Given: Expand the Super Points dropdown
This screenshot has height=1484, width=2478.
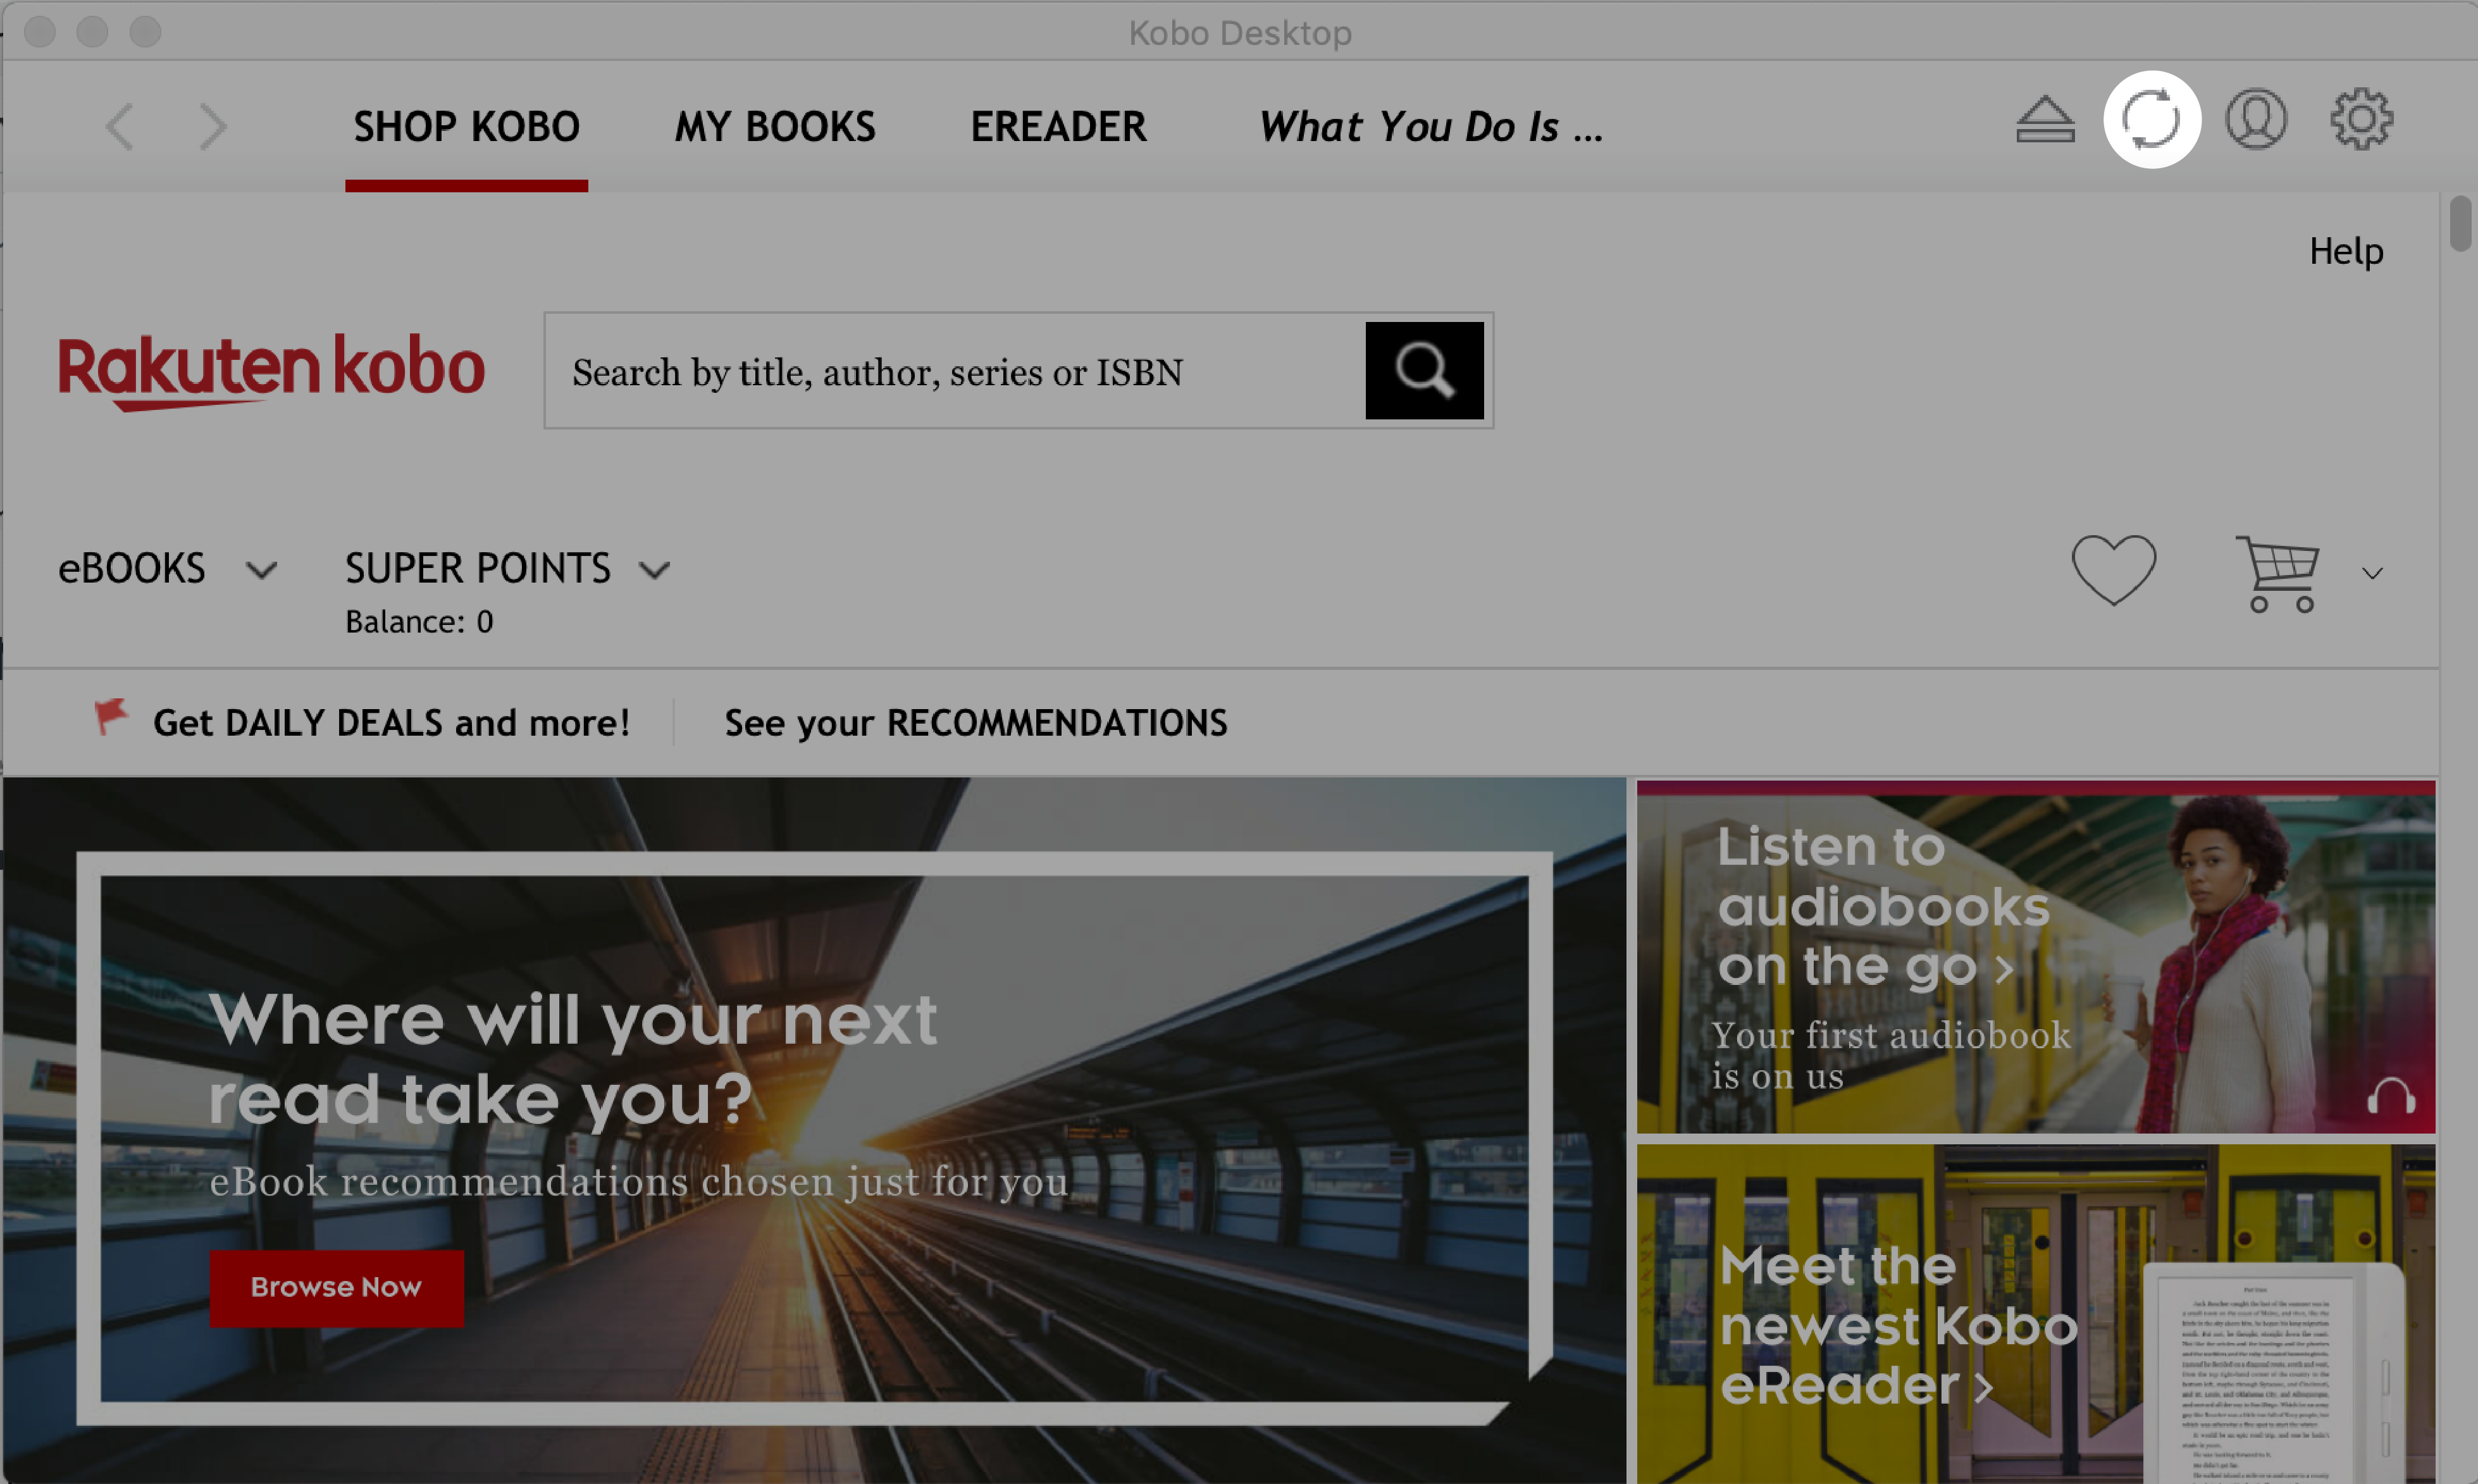Looking at the screenshot, I should tap(655, 569).
